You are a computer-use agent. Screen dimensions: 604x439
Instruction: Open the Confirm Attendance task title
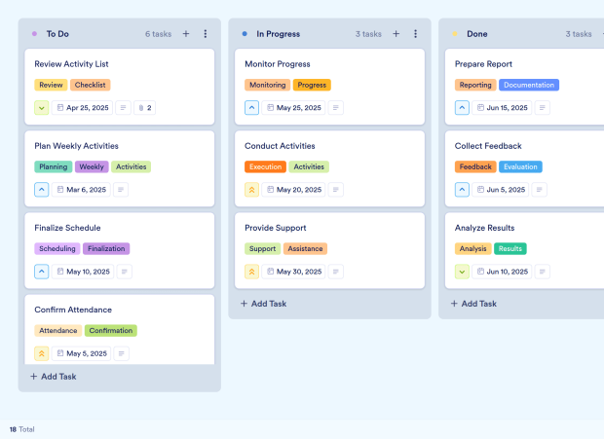pyautogui.click(x=73, y=311)
